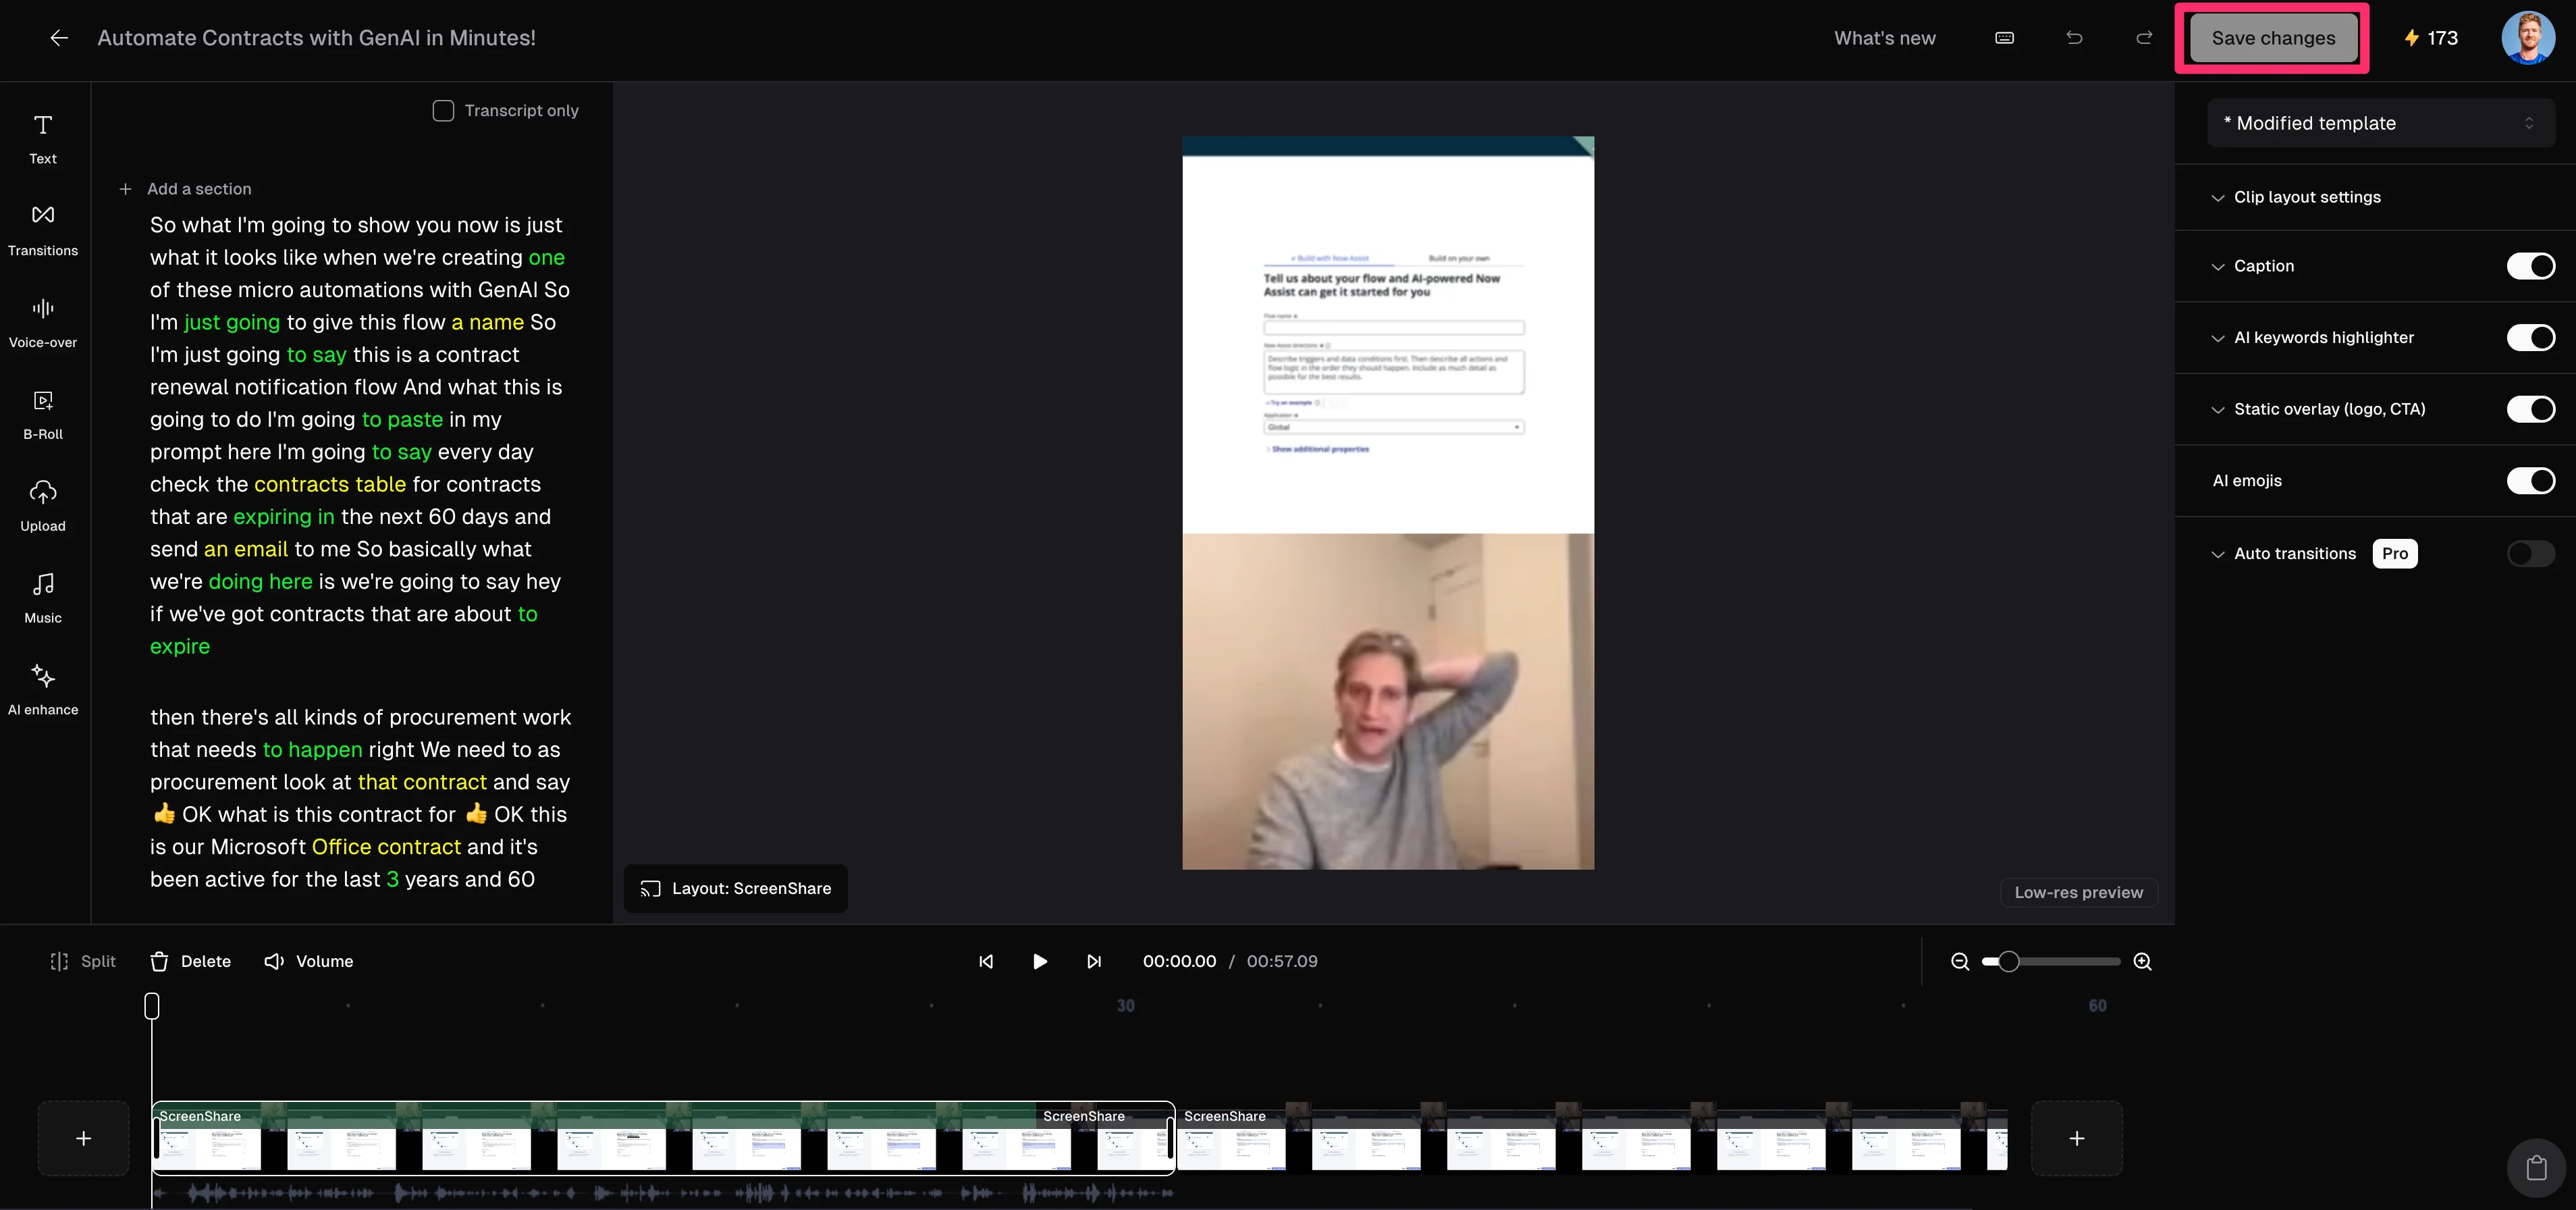Expand Clip layout settings section
The height and width of the screenshot is (1210, 2576).
(2306, 197)
